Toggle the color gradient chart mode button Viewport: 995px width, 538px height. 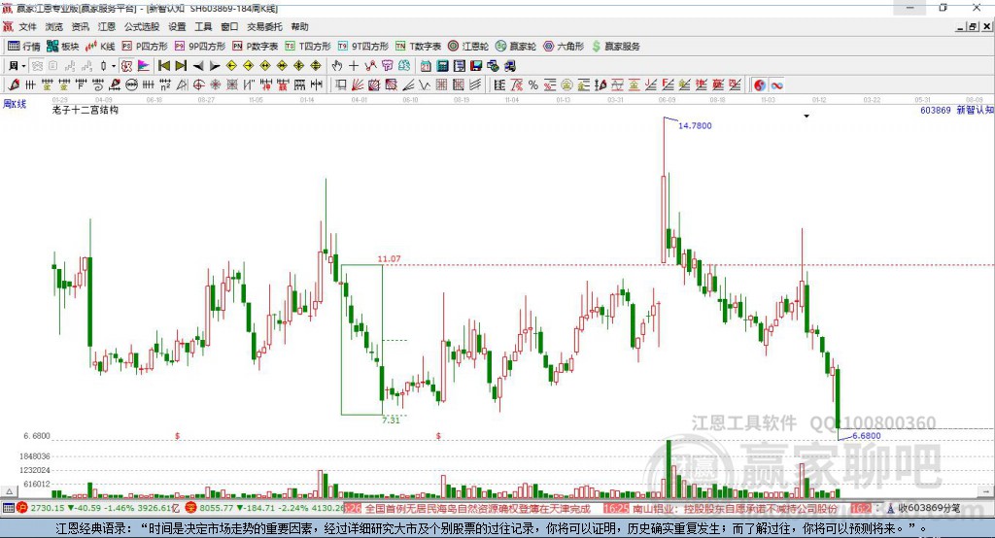(144, 66)
